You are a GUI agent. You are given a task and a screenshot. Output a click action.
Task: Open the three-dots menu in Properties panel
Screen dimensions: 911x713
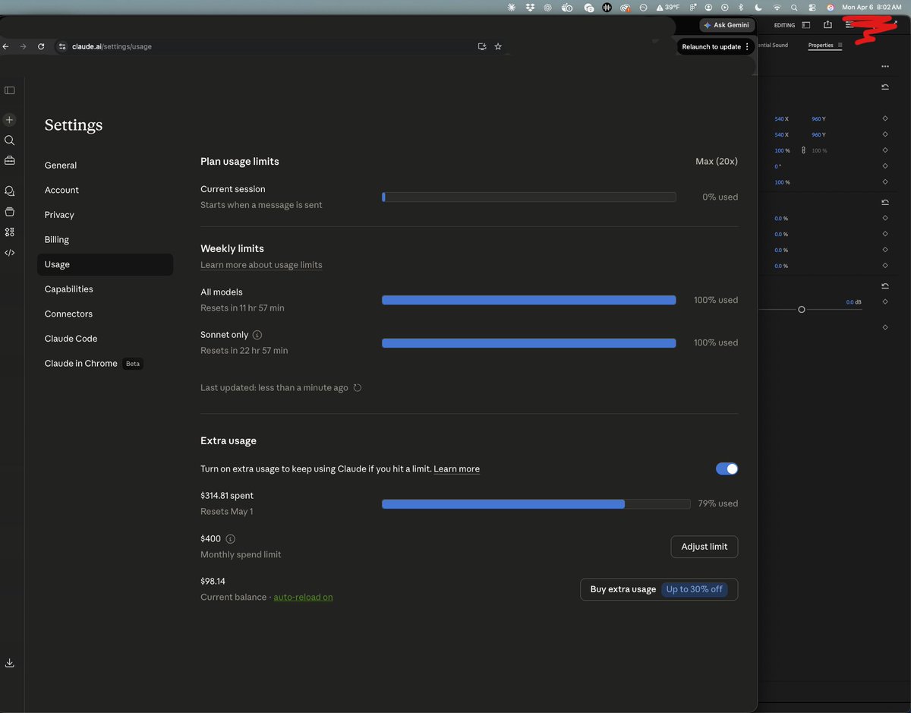tap(885, 66)
